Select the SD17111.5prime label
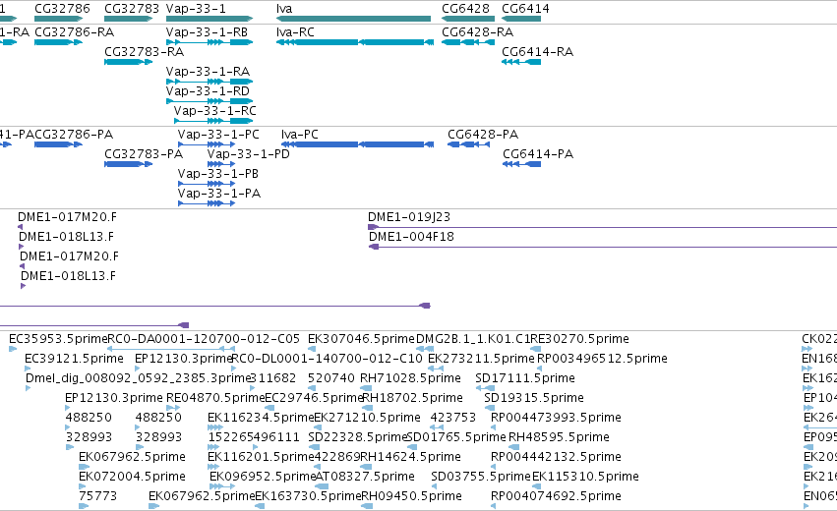This screenshot has height=511, width=837. click(x=525, y=378)
